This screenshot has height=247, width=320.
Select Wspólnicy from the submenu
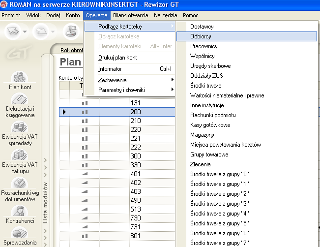click(x=247, y=56)
